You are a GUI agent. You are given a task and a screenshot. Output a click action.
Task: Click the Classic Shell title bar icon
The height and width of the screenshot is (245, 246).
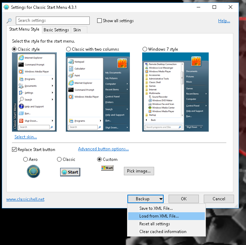click(6, 7)
